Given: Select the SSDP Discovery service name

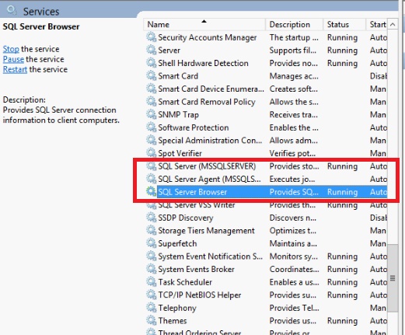Looking at the screenshot, I should (186, 218).
